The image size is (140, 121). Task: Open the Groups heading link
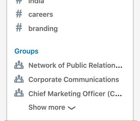click(26, 51)
